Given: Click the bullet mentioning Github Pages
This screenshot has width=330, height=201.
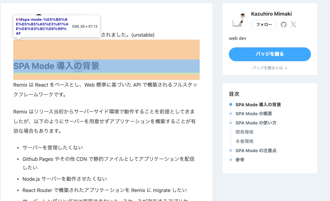Looking at the screenshot, I should [108, 163].
